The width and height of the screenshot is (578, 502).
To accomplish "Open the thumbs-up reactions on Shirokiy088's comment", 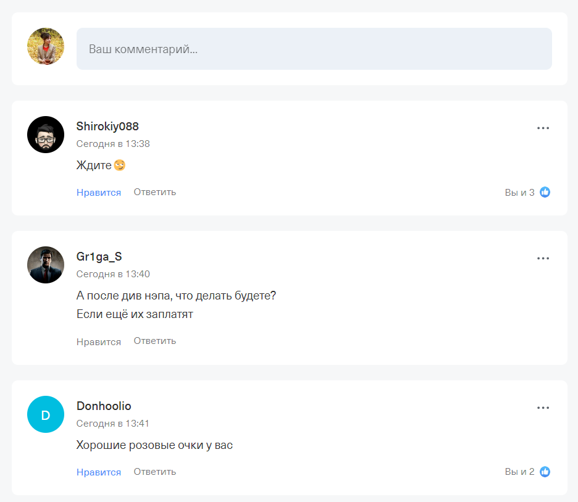I will tap(544, 192).
